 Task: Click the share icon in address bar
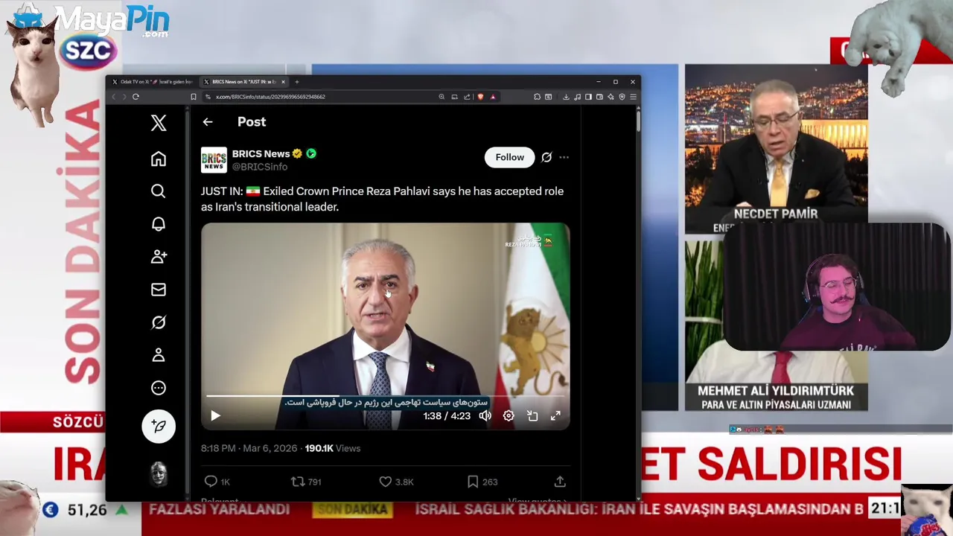[x=467, y=97]
